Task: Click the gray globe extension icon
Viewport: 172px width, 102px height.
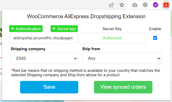Action: pos(145,5)
